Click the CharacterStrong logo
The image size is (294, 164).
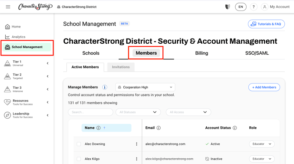pos(35,7)
